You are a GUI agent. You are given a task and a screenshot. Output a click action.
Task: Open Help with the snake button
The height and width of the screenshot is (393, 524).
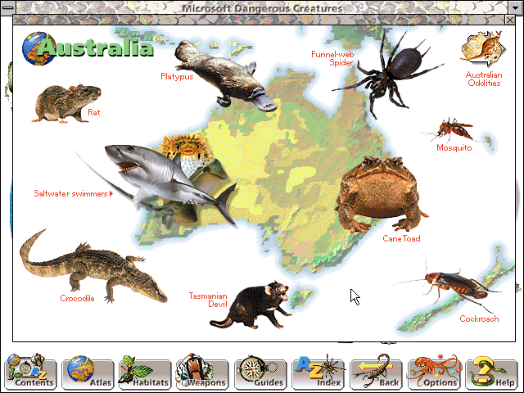(491, 372)
